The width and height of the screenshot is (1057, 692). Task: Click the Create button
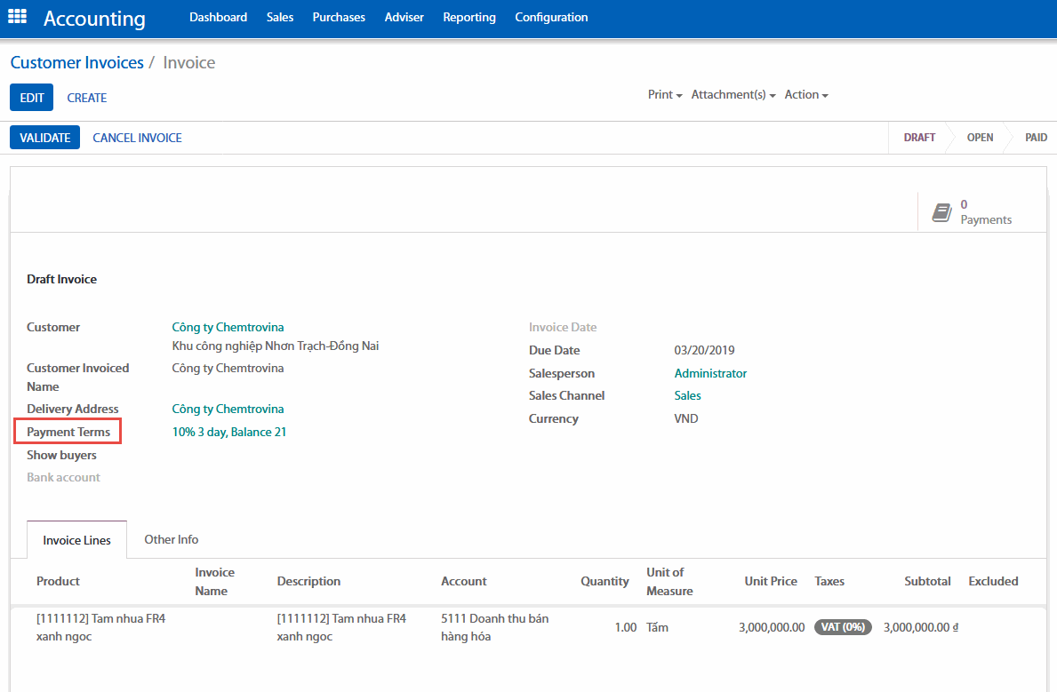coord(87,98)
